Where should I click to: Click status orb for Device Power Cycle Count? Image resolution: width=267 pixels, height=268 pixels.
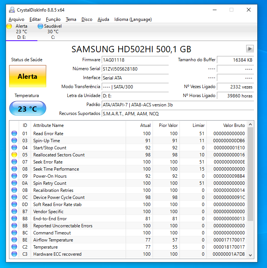click(14, 197)
